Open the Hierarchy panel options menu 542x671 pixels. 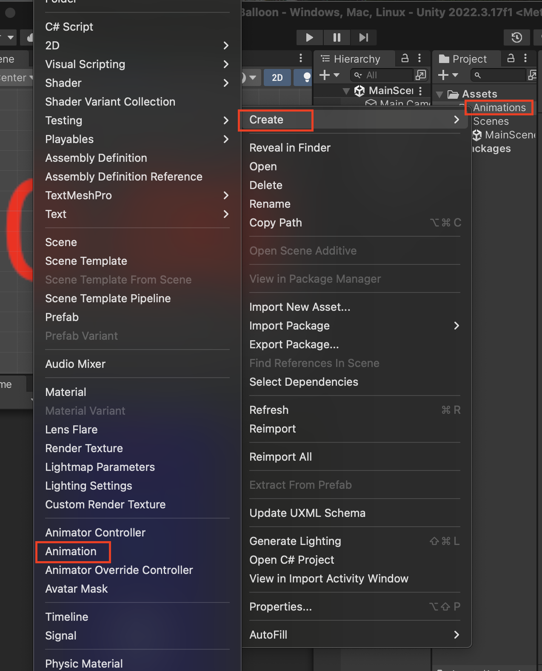419,58
